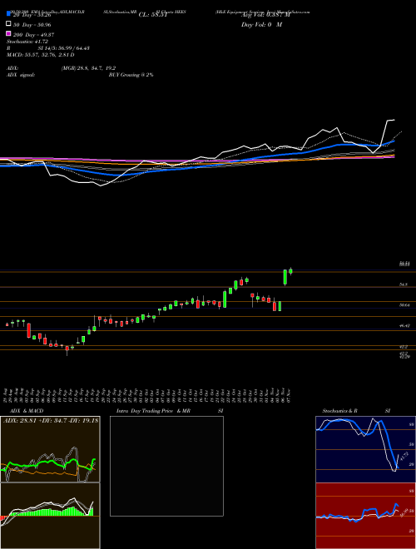This screenshot has height=549, width=416.
Task: Click the 'Day Vol: 0 M' text
Action: tap(261, 25)
